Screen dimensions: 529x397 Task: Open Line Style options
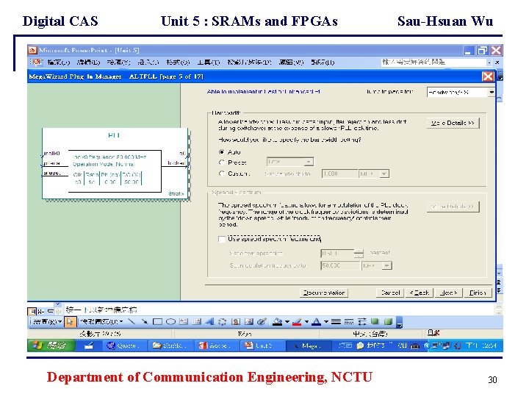(x=336, y=322)
